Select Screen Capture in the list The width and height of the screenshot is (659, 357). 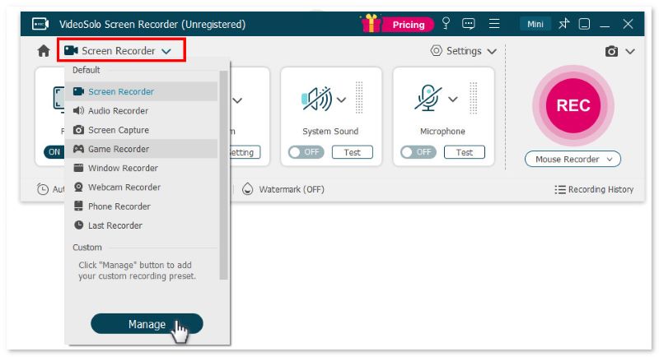(141, 130)
